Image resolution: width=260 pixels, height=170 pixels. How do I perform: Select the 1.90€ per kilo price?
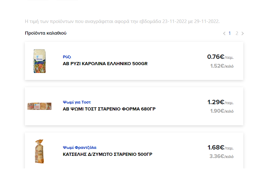[x=222, y=111]
